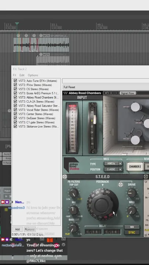Open the FX menu in FX window
149x265 pixels.
pos(14,75)
